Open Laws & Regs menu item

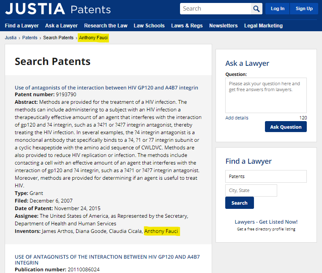click(187, 26)
